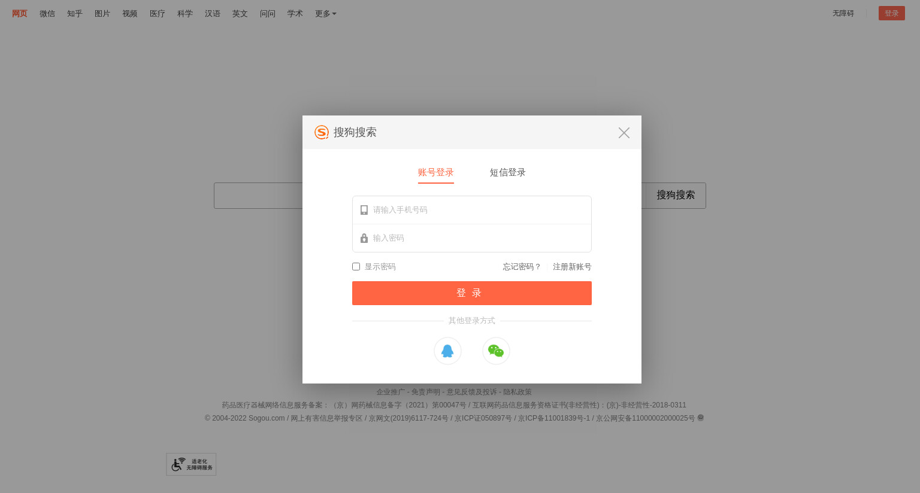Open the 隐私政策 footer link

click(517, 392)
